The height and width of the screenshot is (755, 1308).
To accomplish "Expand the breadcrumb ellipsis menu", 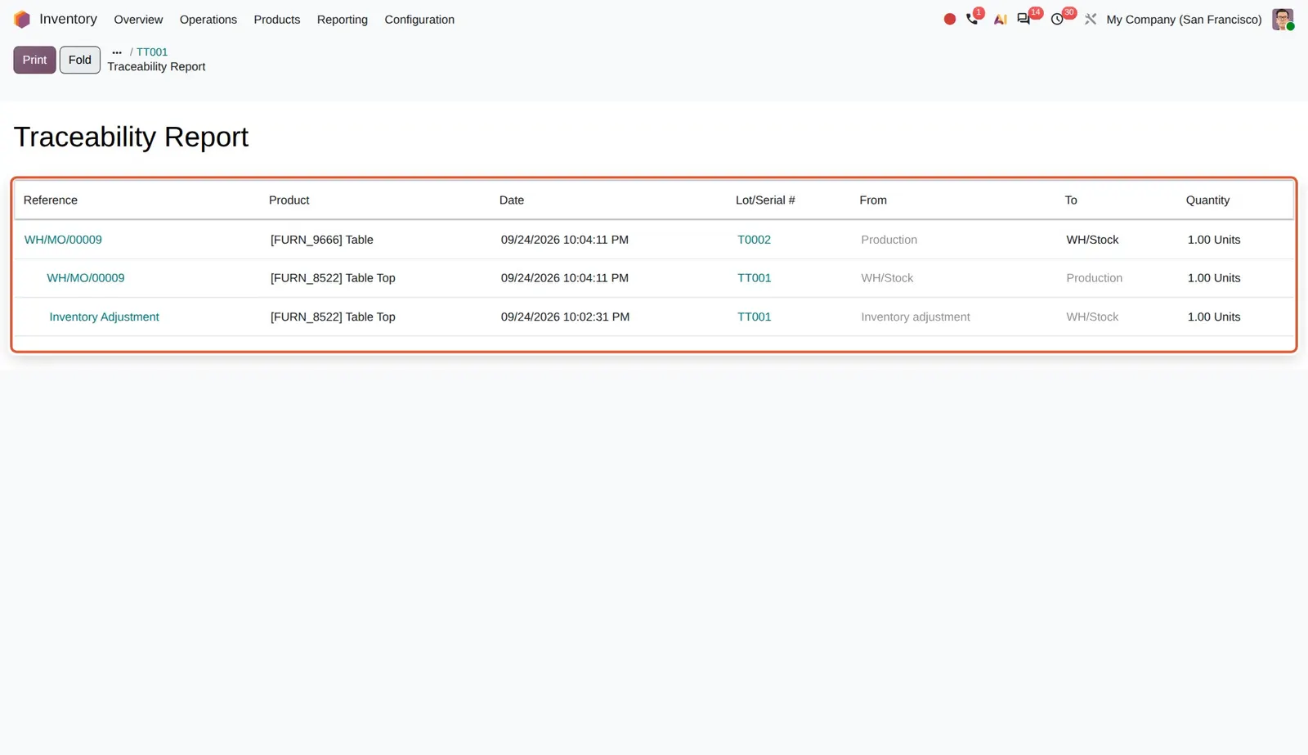I will pos(117,52).
